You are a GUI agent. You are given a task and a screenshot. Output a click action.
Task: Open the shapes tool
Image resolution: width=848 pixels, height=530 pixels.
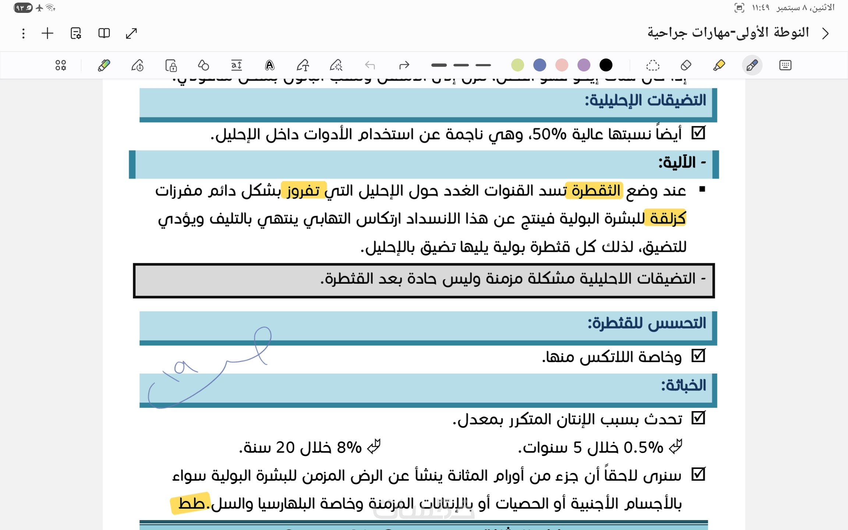(203, 66)
